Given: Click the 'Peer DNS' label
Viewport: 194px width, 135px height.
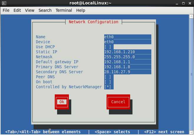Looking at the screenshot, I should [x=45, y=77].
